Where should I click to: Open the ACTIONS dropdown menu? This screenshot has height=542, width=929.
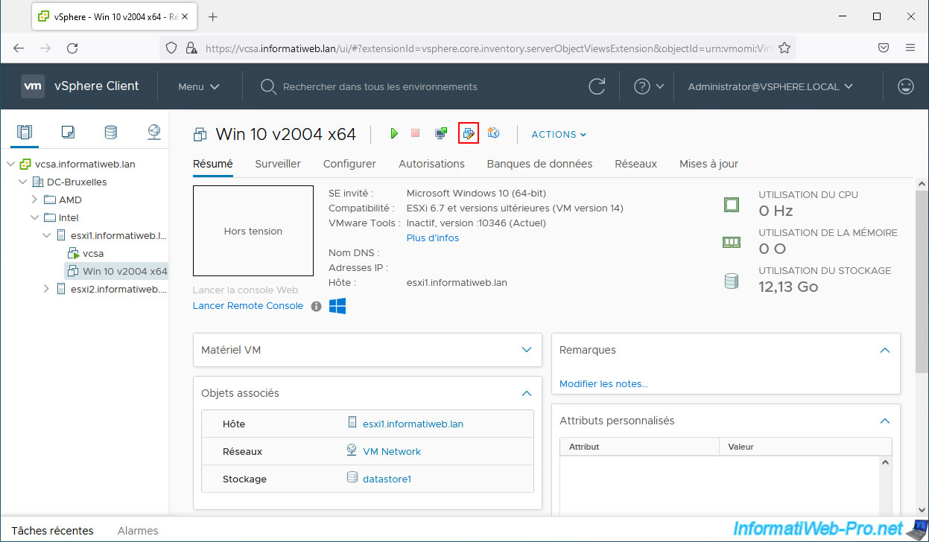[559, 135]
